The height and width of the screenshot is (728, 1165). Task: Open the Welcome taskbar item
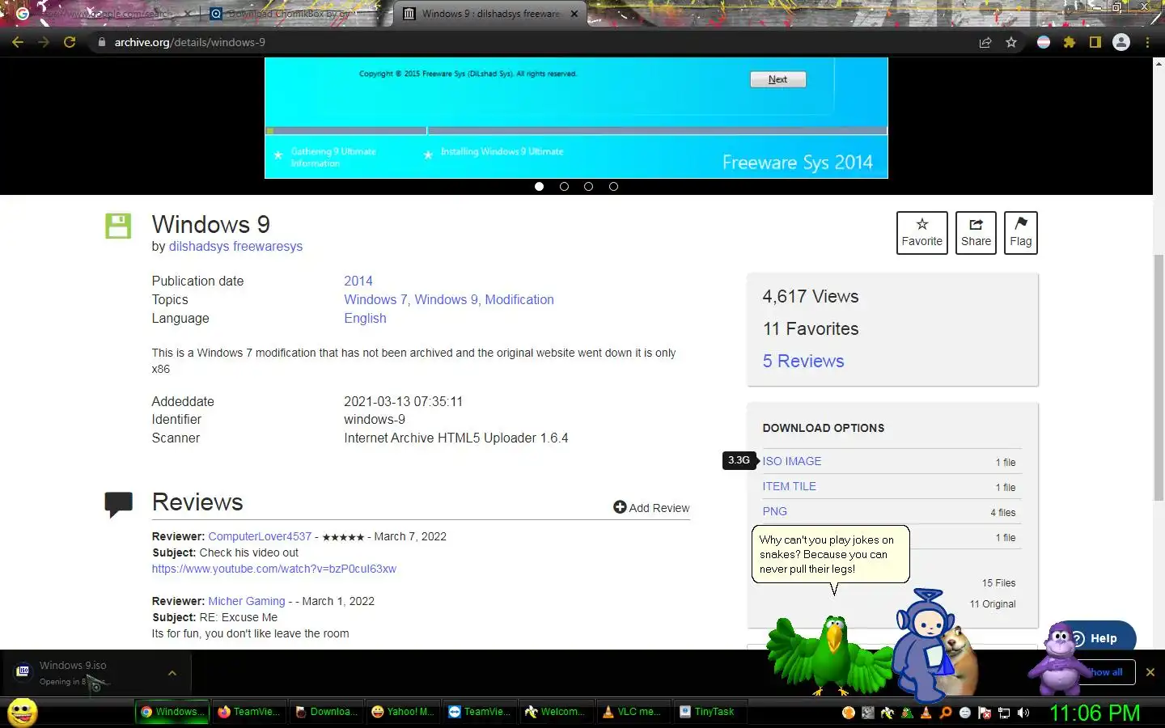click(557, 712)
